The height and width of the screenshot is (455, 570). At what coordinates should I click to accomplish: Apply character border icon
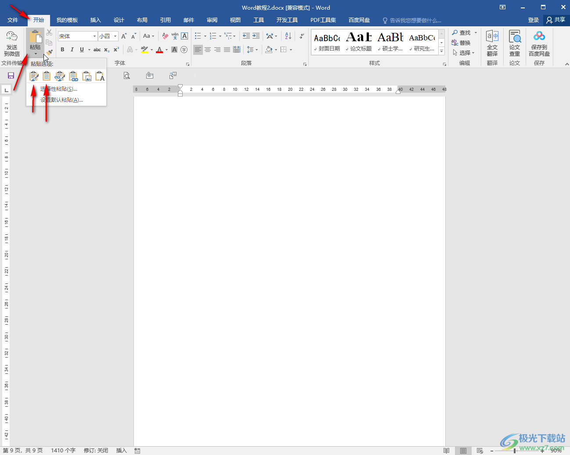click(184, 36)
